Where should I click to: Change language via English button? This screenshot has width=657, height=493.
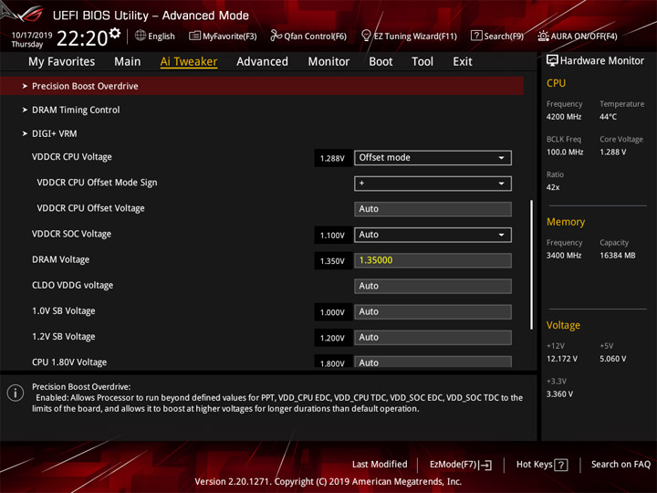pos(155,36)
